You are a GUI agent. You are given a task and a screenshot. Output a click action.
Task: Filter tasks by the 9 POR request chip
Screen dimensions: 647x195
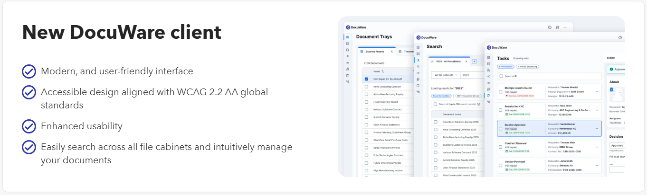coord(504,67)
